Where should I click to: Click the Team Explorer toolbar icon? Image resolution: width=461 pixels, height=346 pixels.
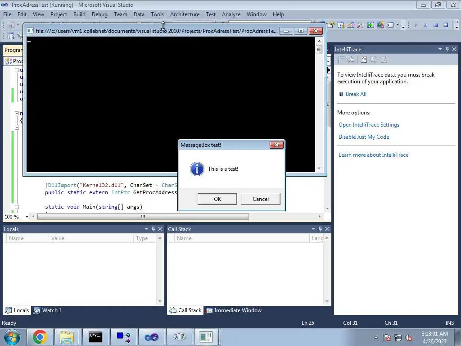click(341, 25)
